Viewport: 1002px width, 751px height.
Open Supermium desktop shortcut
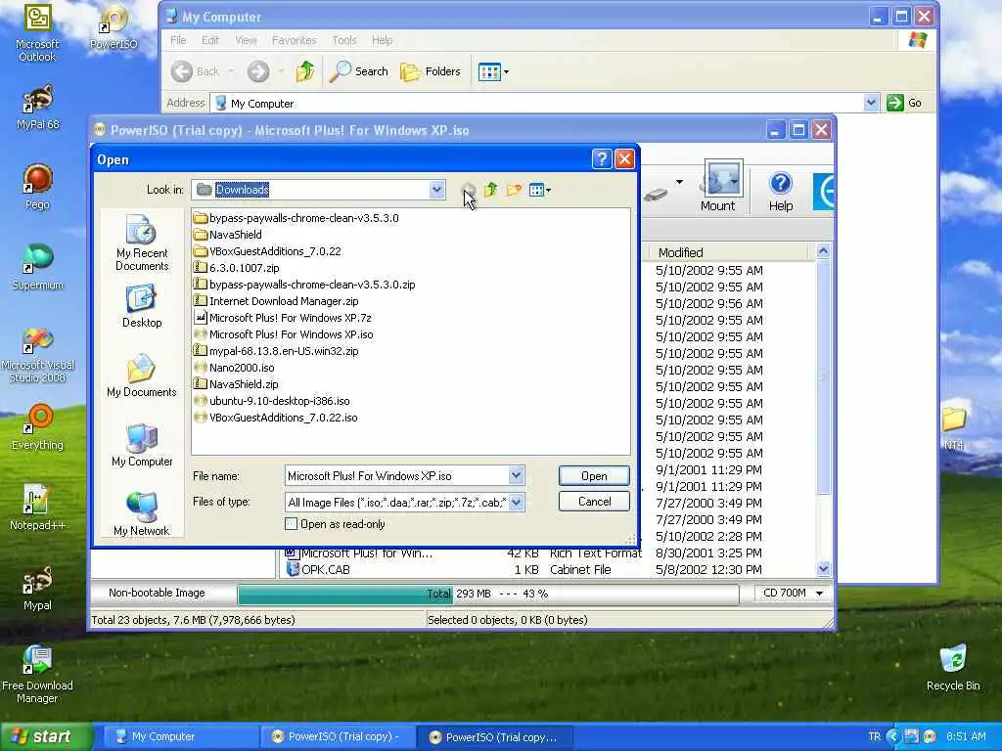[37, 266]
